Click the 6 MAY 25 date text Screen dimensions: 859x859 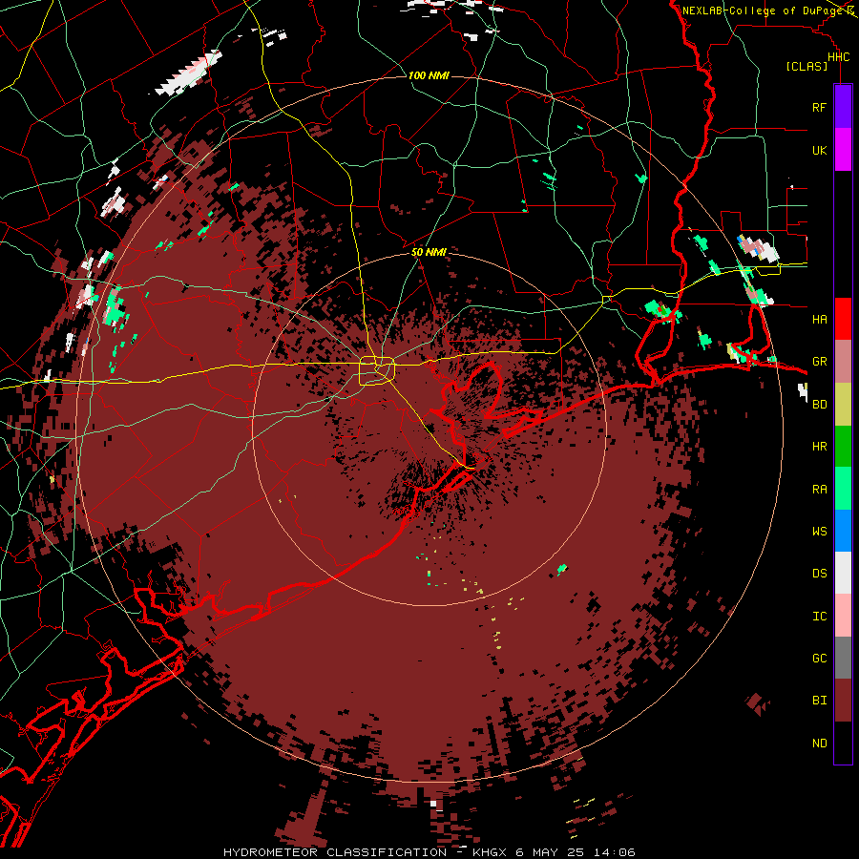tap(550, 852)
